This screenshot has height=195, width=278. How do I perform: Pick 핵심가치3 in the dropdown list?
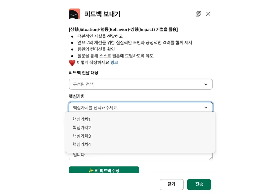pyautogui.click(x=82, y=136)
